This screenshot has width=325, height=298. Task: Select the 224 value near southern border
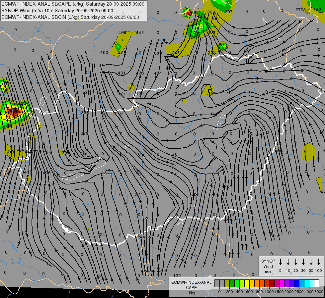pyautogui.click(x=101, y=235)
